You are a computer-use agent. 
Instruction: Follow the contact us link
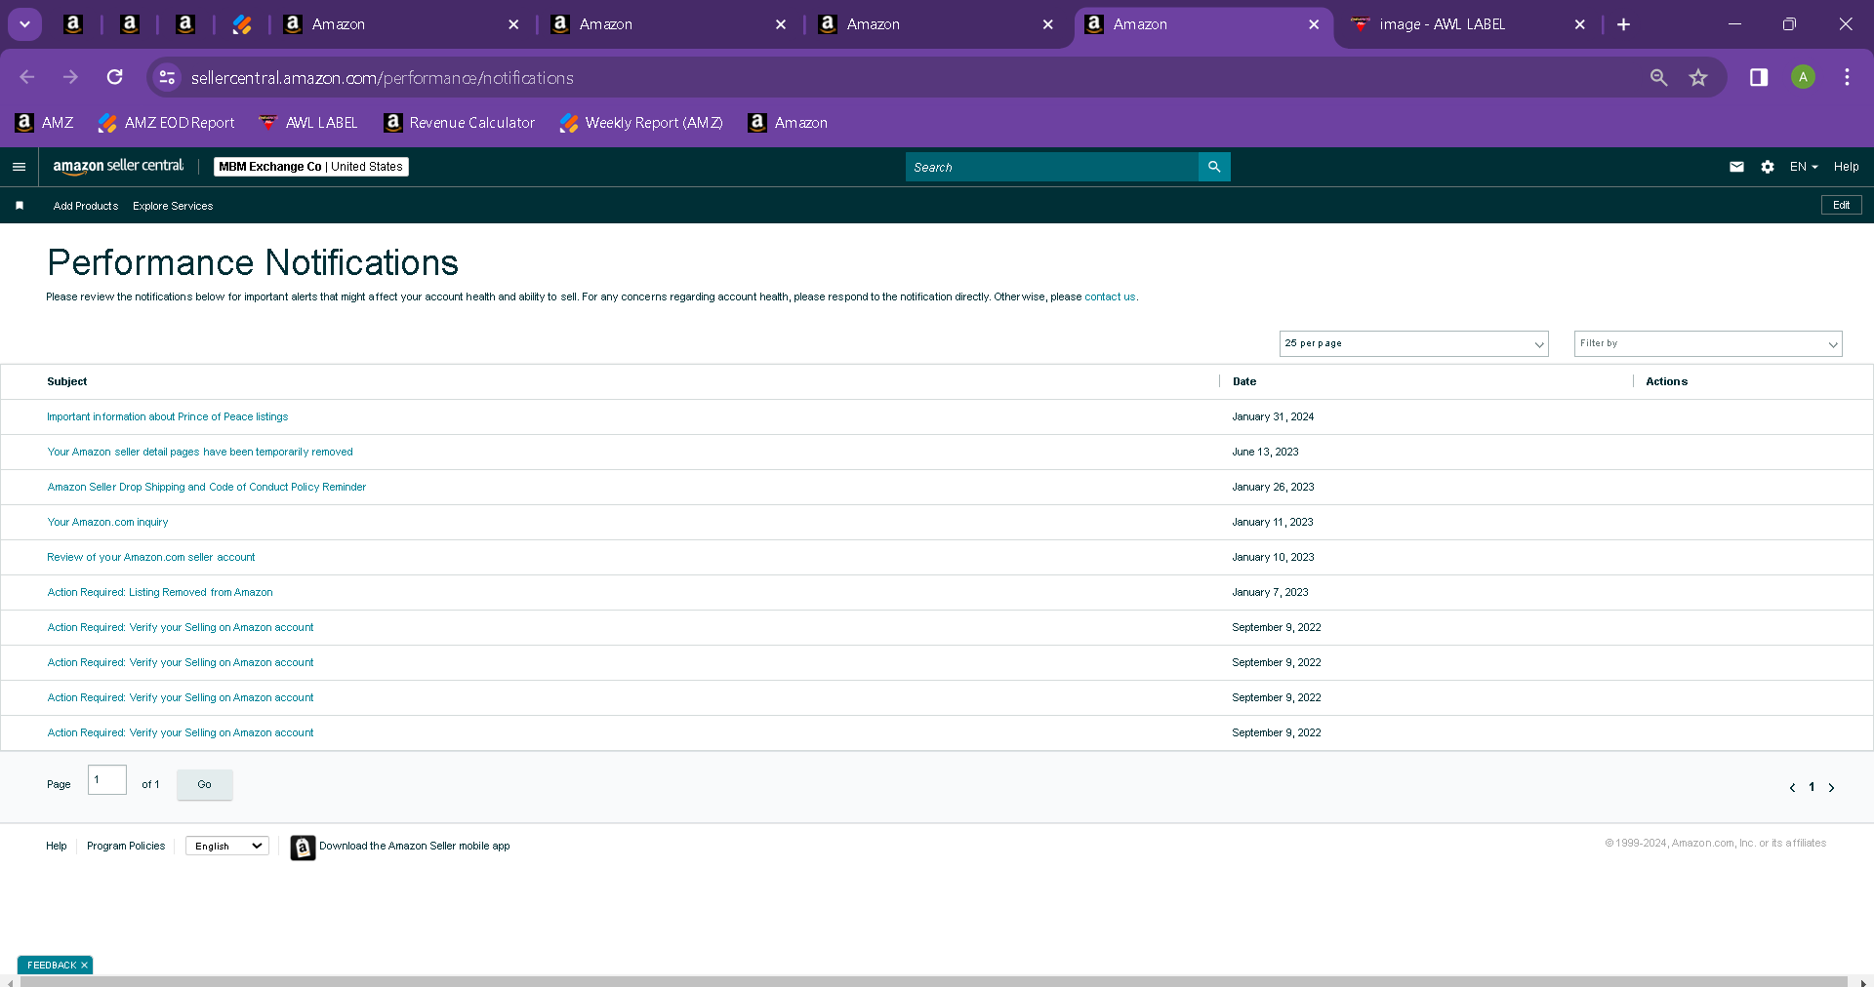coord(1110,296)
